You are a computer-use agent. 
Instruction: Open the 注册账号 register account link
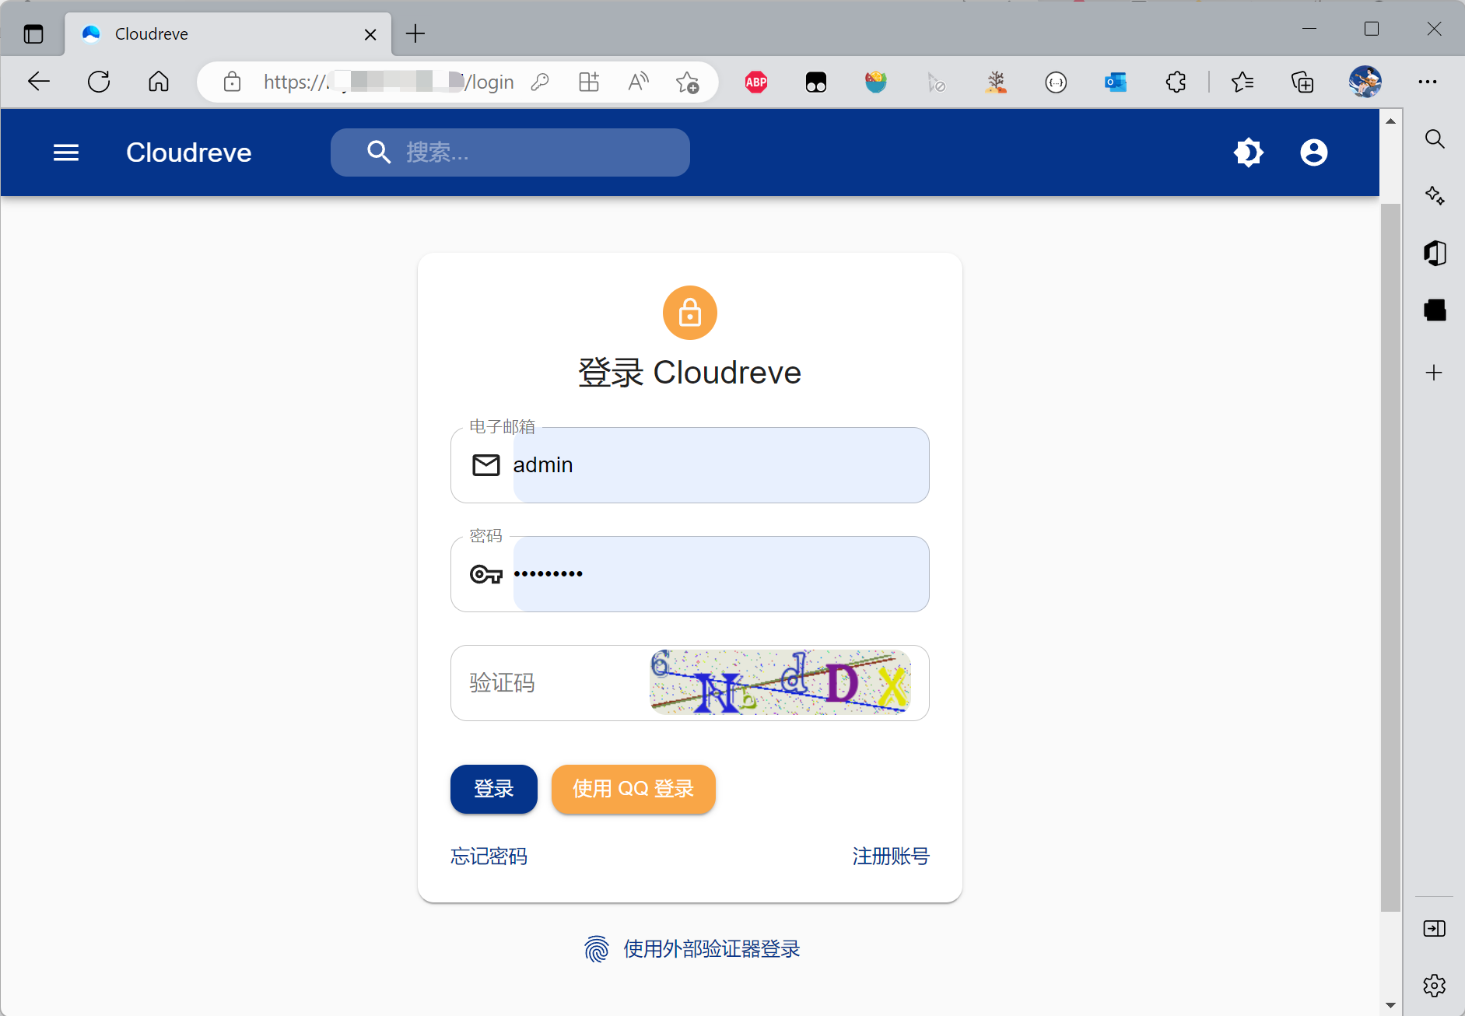[891, 857]
